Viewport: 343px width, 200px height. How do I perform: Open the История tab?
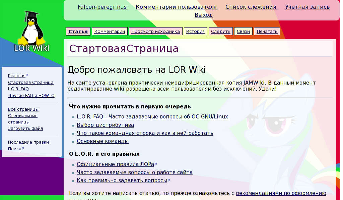pyautogui.click(x=195, y=31)
